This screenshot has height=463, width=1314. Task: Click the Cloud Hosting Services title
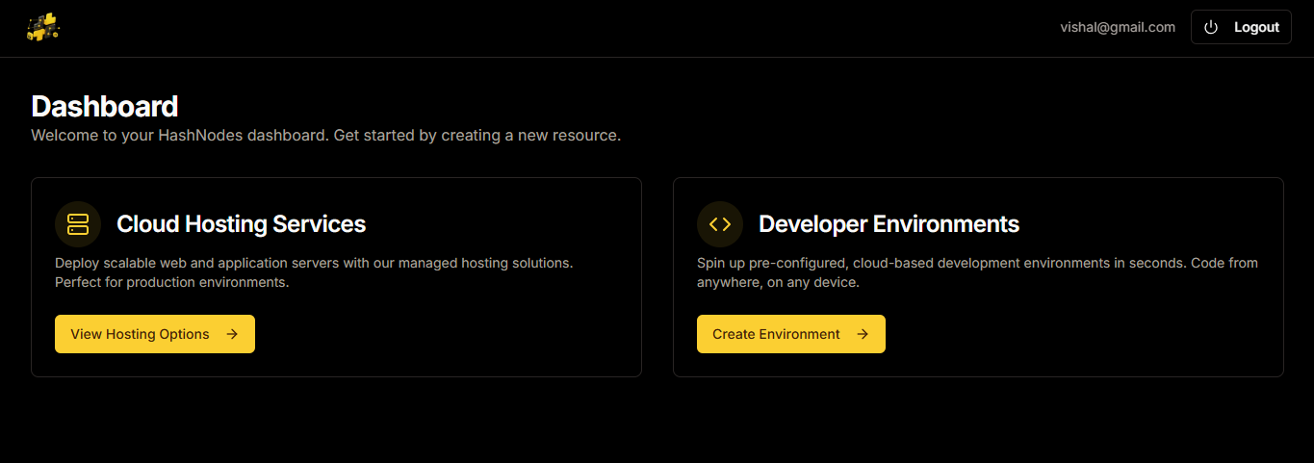[241, 224]
